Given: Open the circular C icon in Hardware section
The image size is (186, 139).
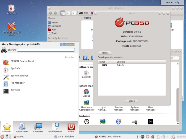Looking at the screenshot, I should [87, 122].
